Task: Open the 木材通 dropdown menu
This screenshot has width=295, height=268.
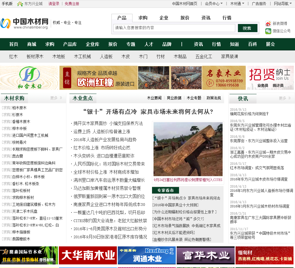Action: pyautogui.click(x=237, y=4)
